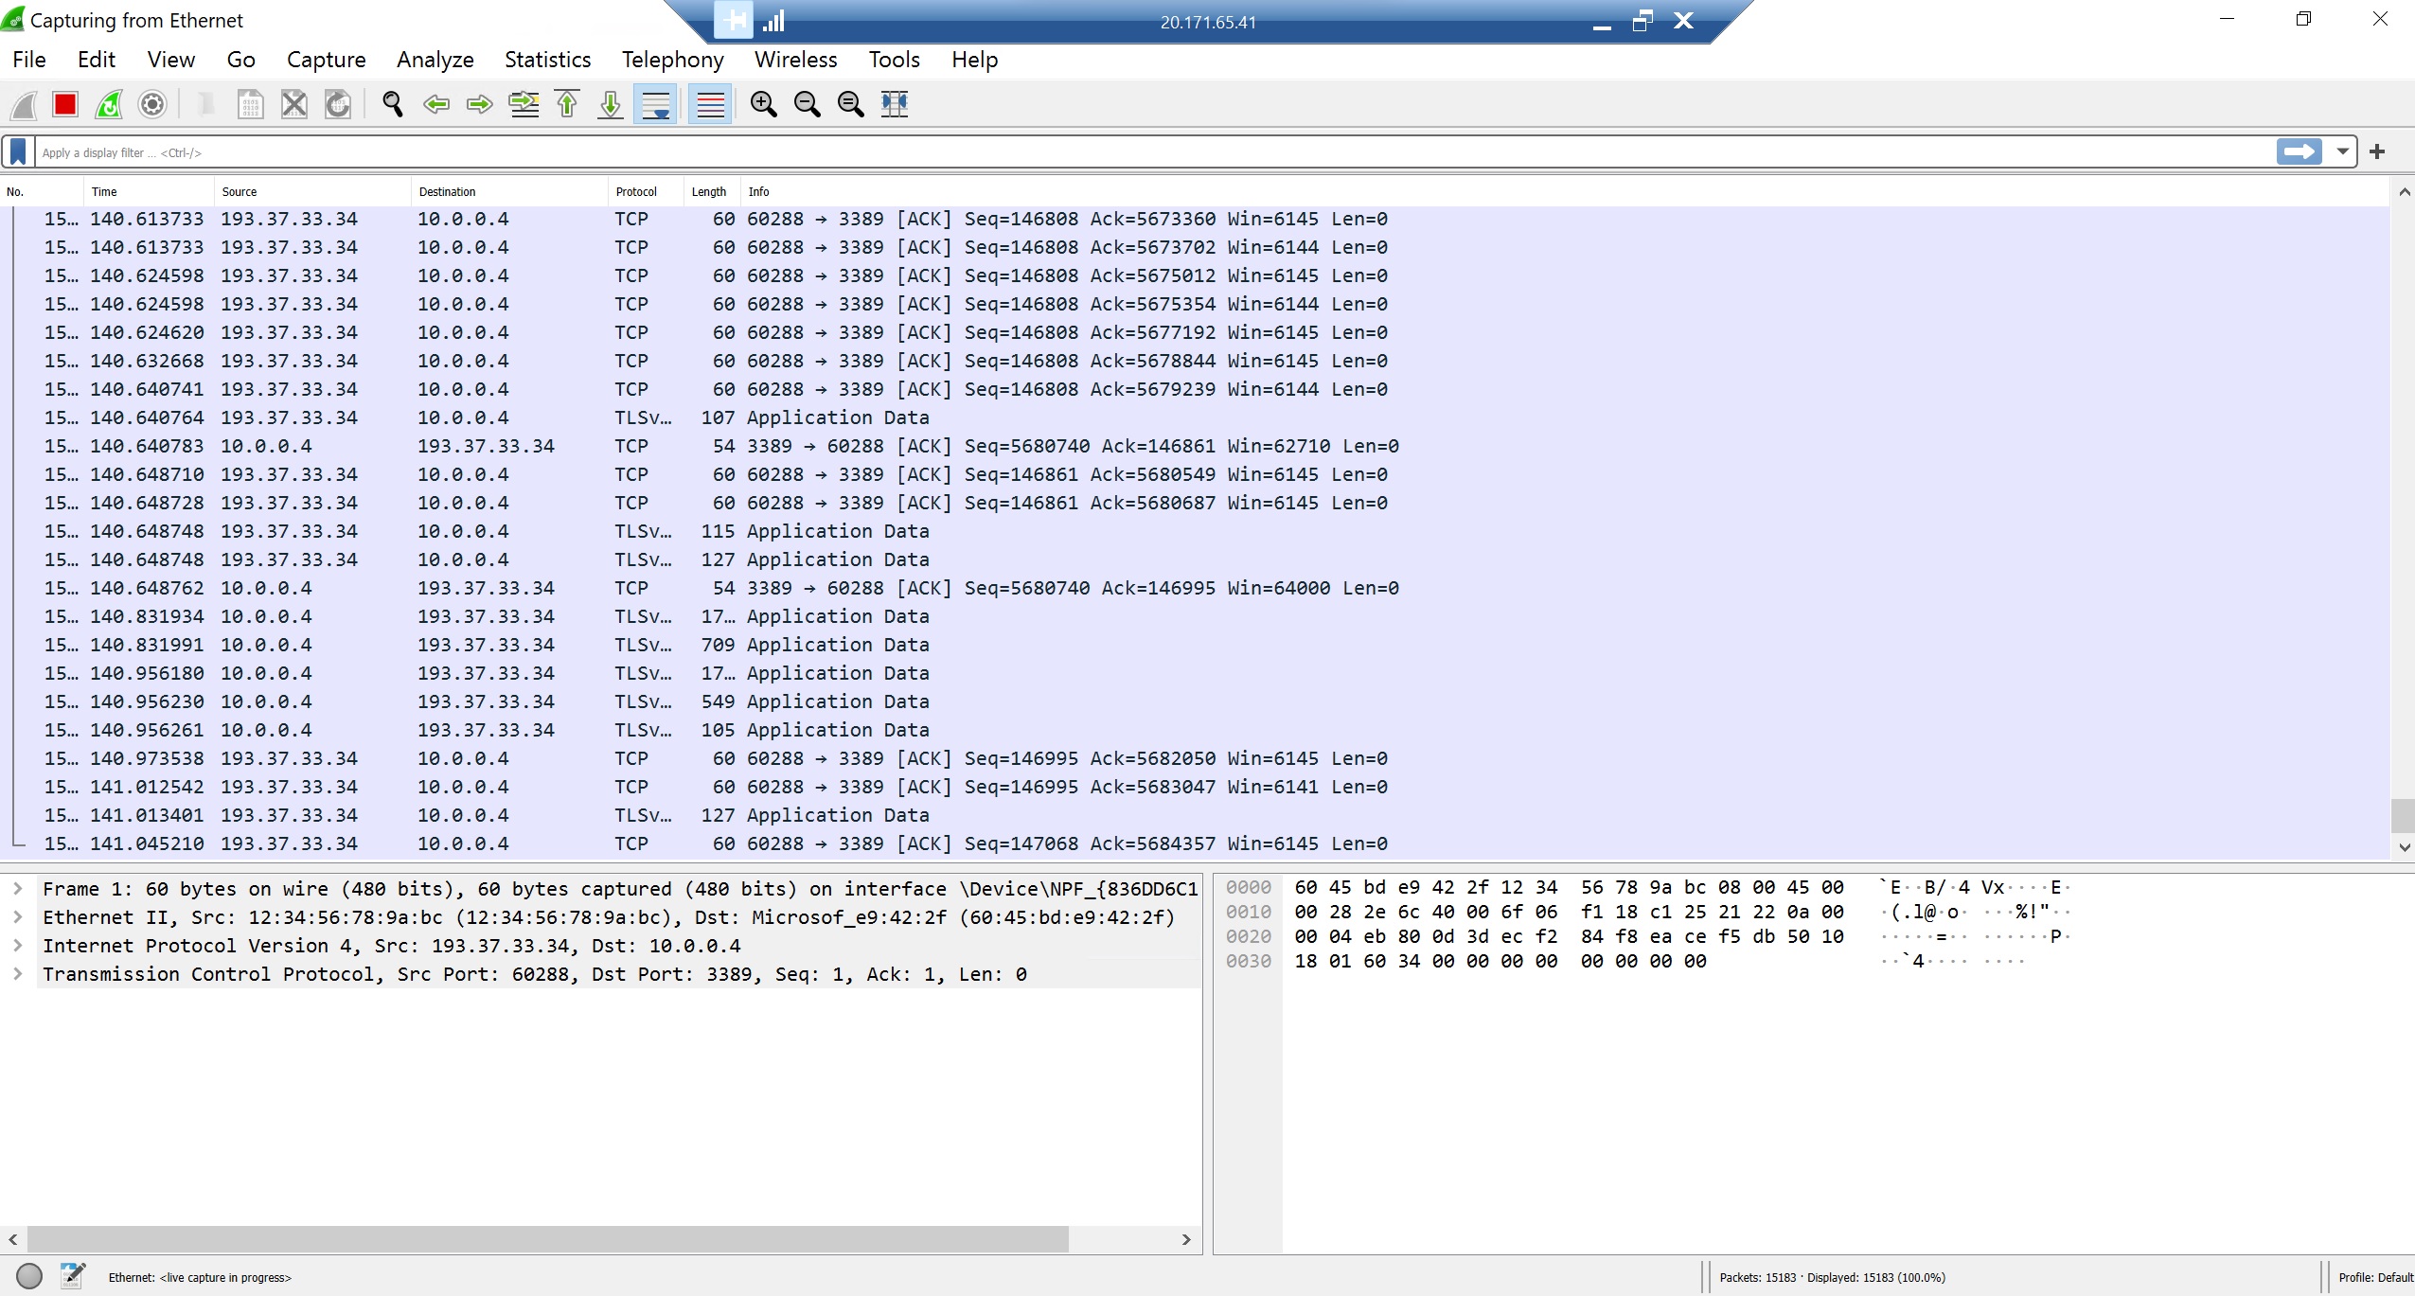Click the start capture shark fin icon
This screenshot has height=1296, width=2415.
pos(24,104)
